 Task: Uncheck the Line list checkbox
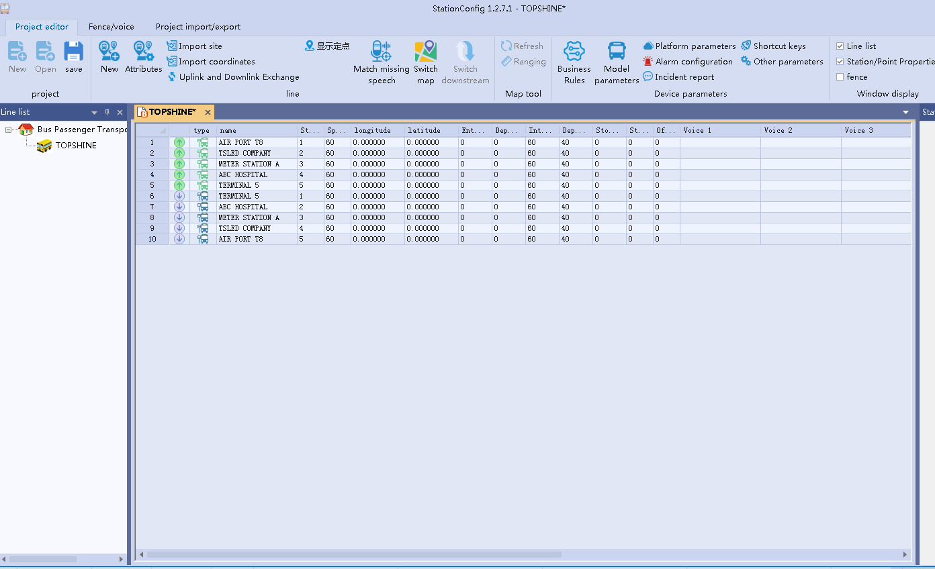[840, 46]
